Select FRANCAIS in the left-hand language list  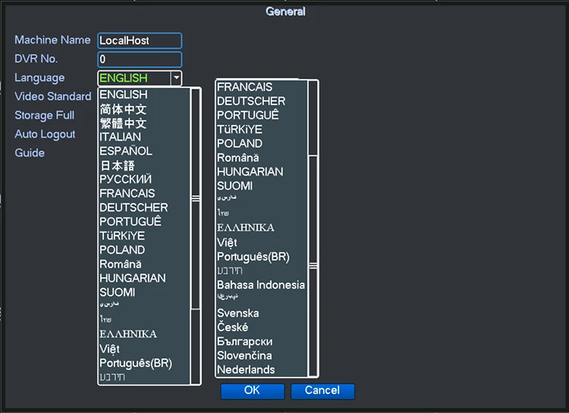point(144,194)
